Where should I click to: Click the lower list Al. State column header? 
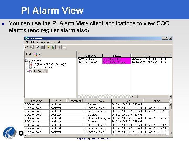99,101
